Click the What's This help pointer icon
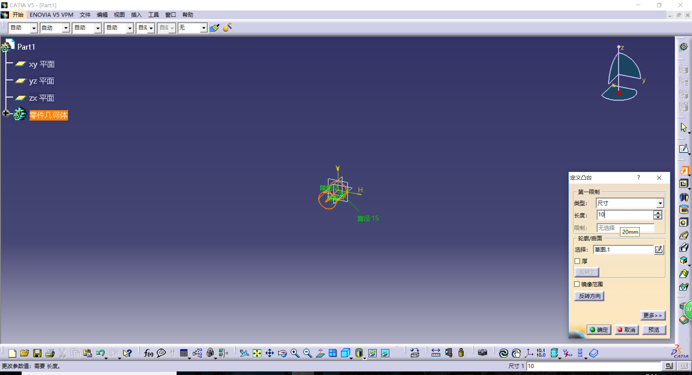692x375 pixels. [127, 353]
